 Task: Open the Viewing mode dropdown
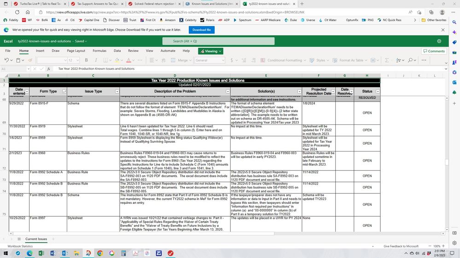[210, 51]
